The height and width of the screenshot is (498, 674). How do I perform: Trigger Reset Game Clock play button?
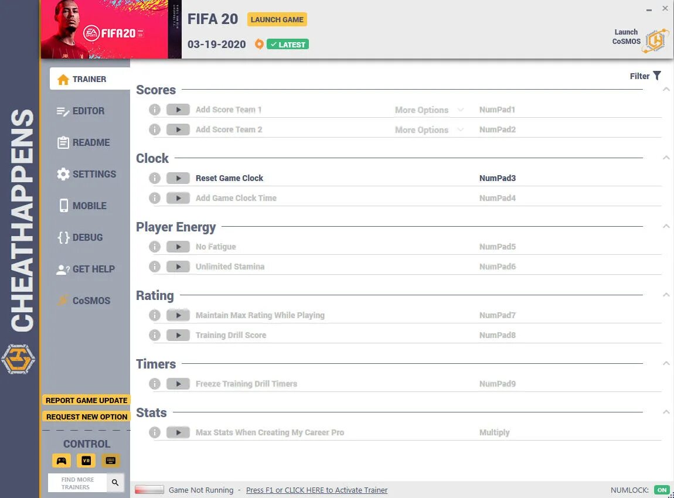(x=178, y=178)
